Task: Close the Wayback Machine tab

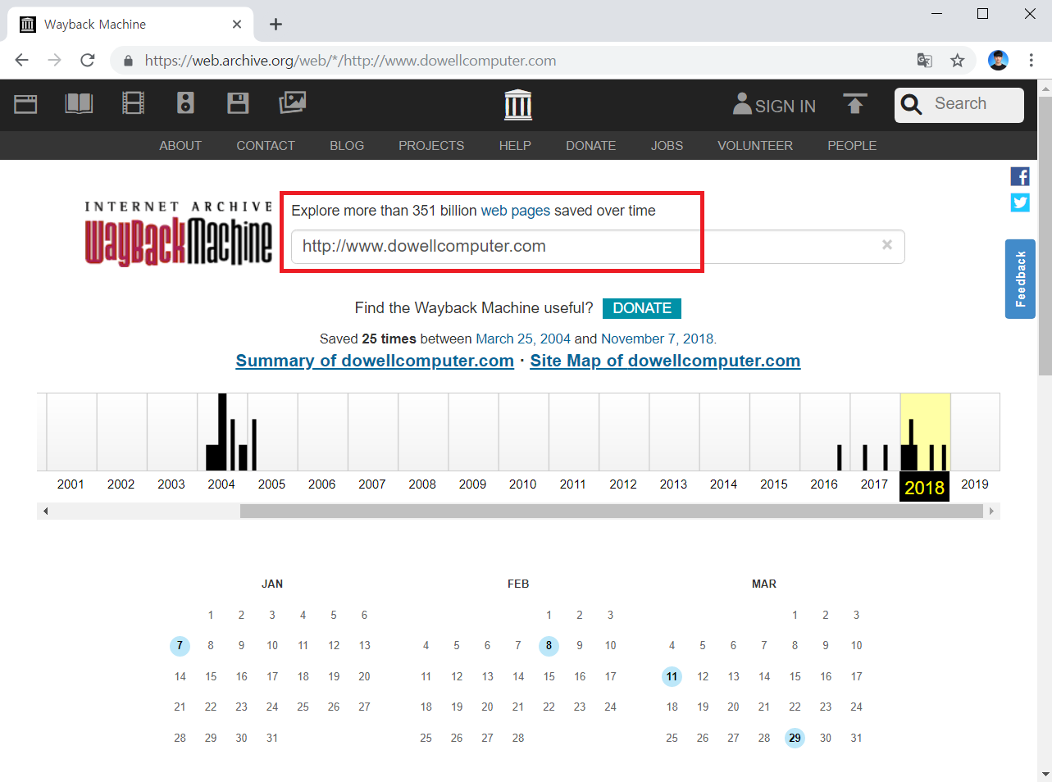Action: click(237, 25)
